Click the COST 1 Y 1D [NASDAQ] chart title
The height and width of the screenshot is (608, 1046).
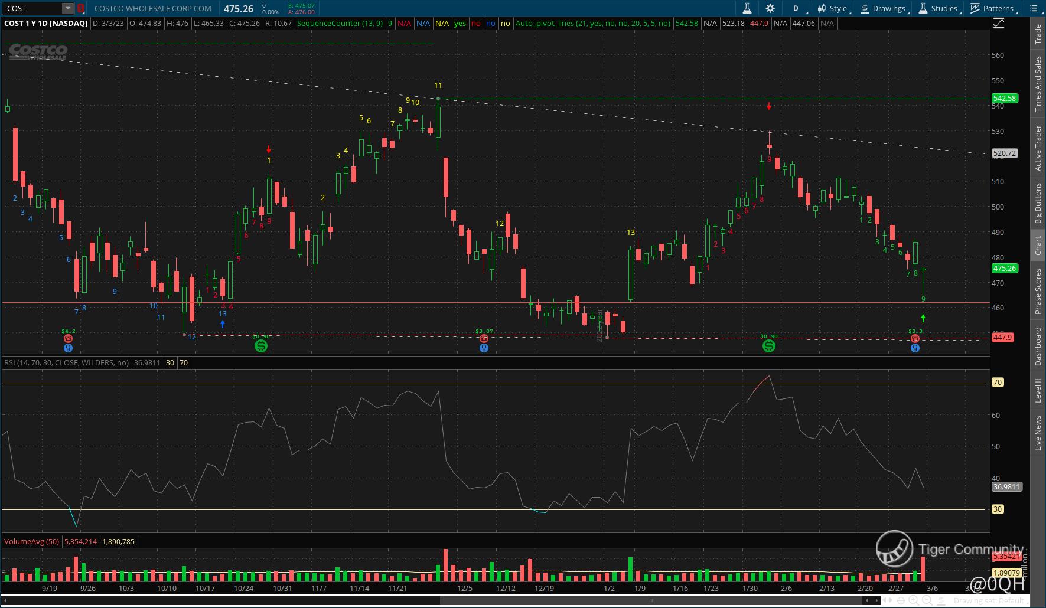pyautogui.click(x=45, y=24)
